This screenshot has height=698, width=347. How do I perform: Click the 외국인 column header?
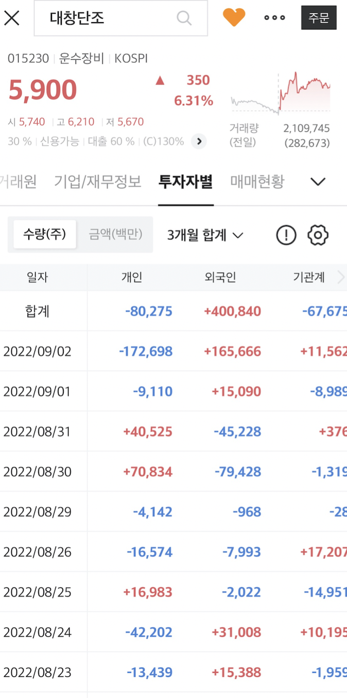220,277
